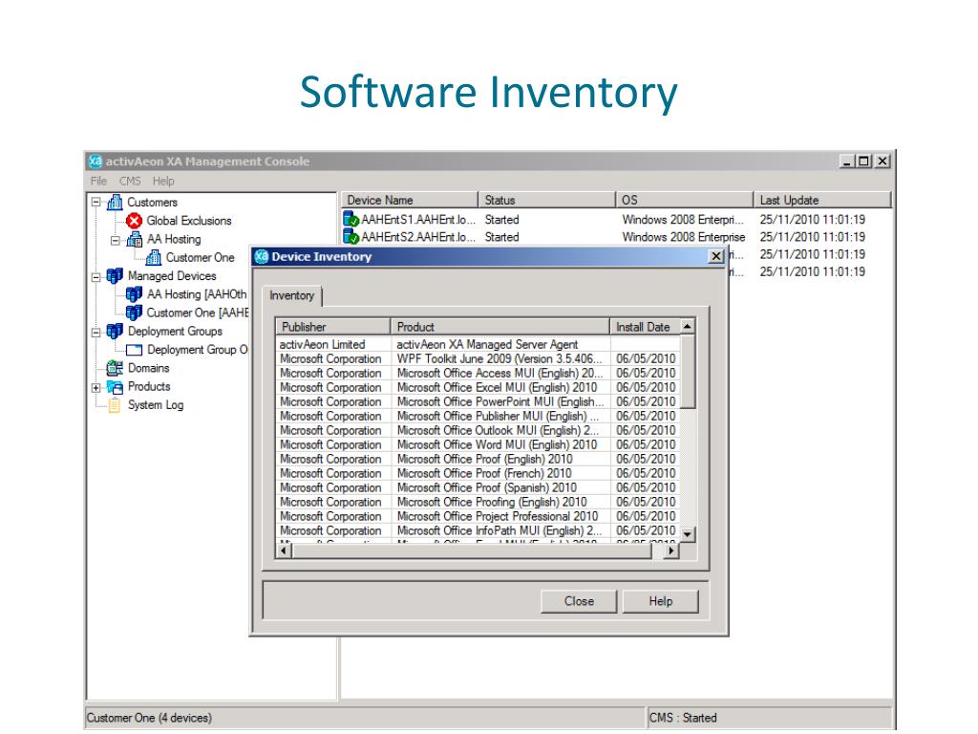Select Microsoft Office PowerPoint MUI row

tap(478, 402)
